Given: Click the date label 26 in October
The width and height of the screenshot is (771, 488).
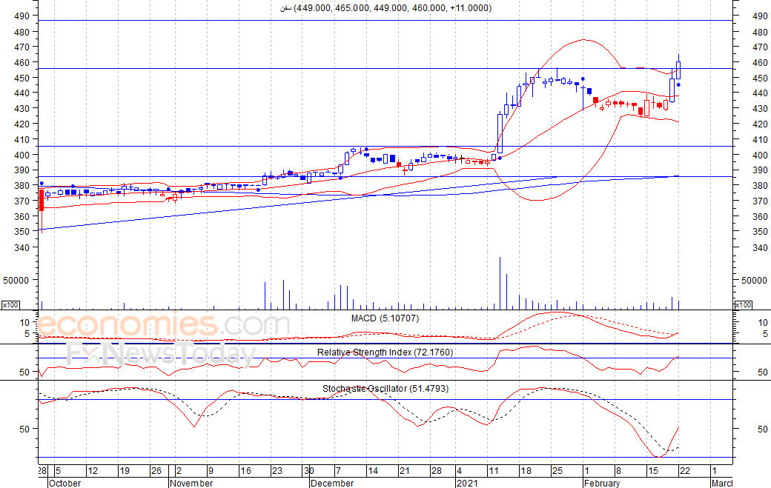Looking at the screenshot, I should point(156,471).
